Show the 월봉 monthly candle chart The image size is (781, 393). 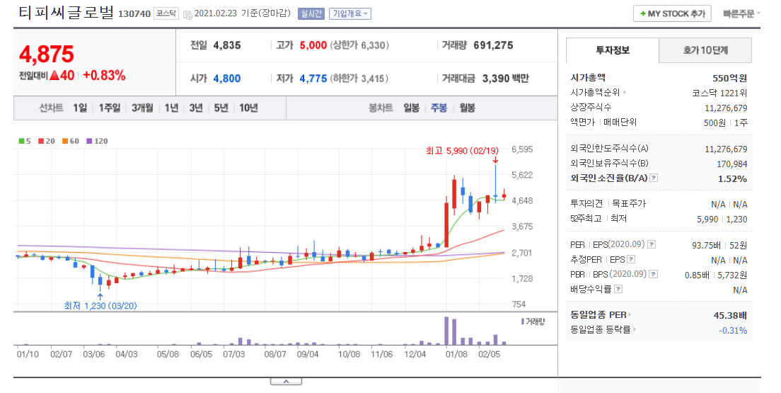pos(467,108)
